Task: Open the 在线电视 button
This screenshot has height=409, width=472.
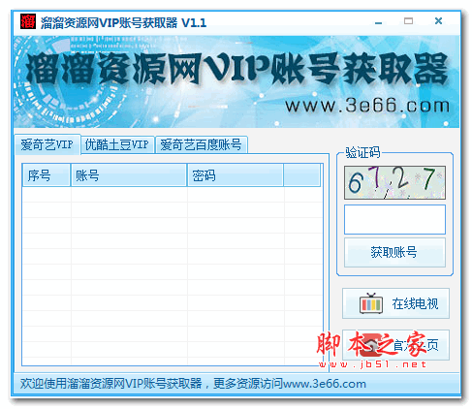Action: pos(395,303)
